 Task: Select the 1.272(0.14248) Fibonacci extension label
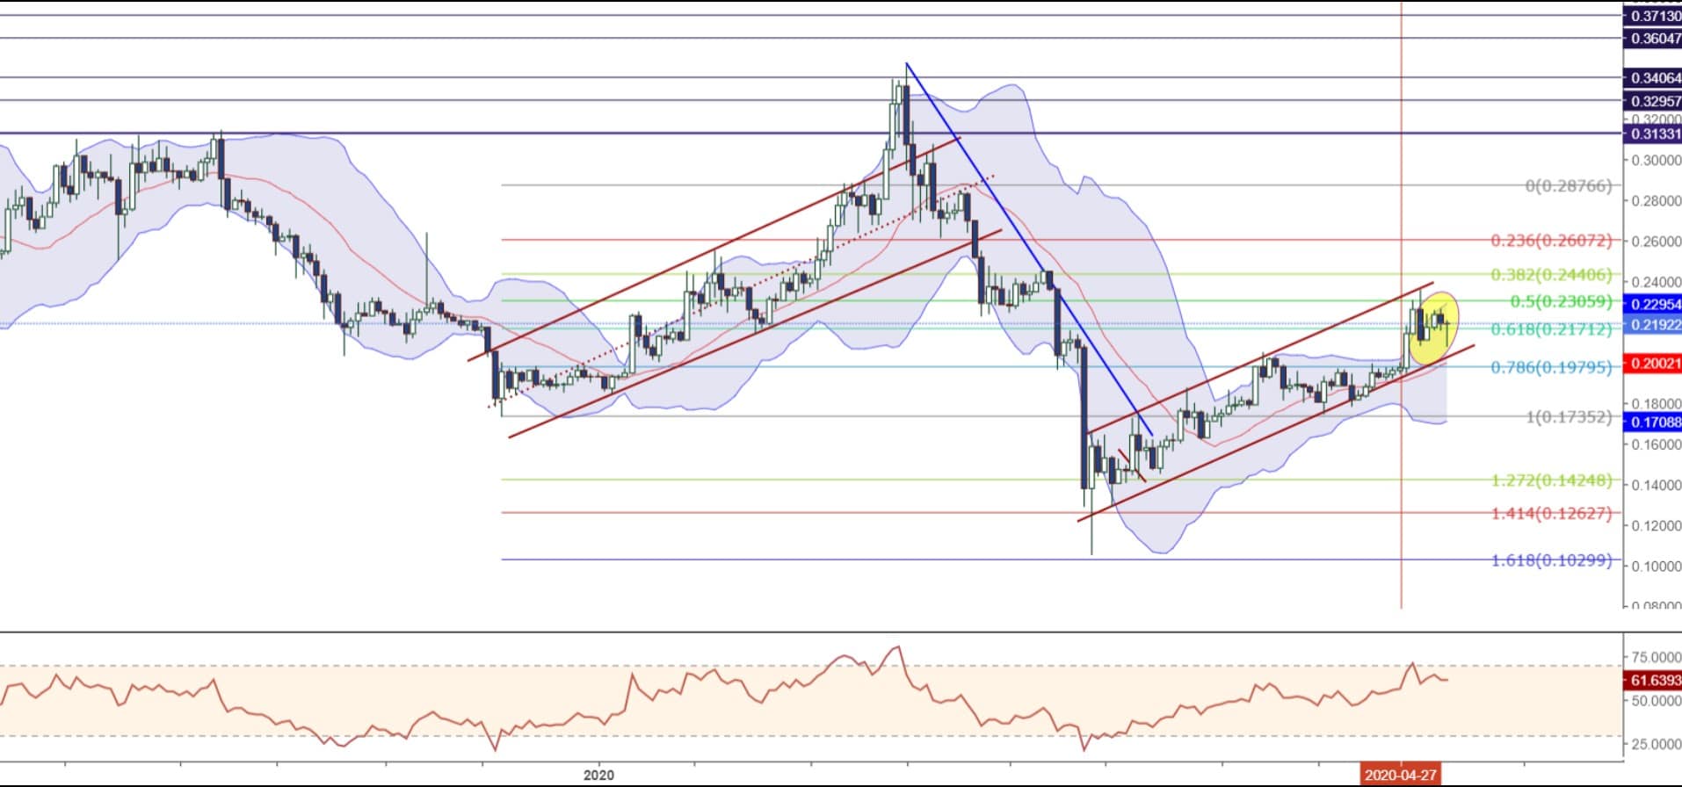point(1551,480)
